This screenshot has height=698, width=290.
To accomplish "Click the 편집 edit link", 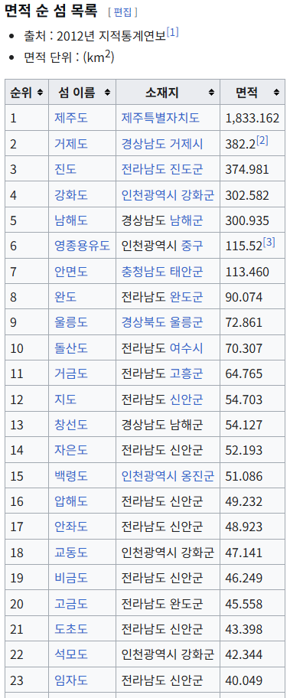I will tap(122, 12).
